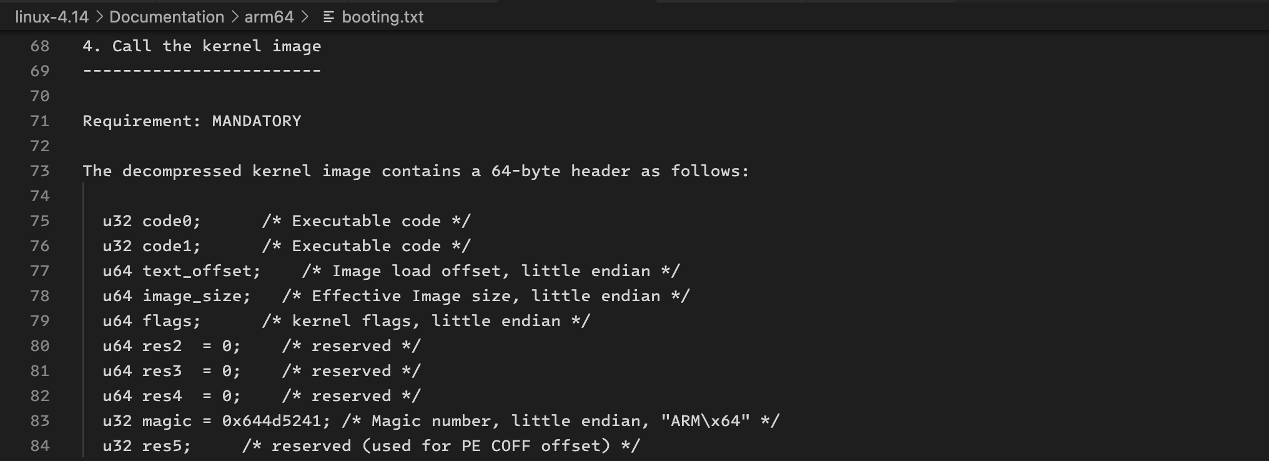Click the image_size field name
The width and height of the screenshot is (1269, 461).
point(192,296)
